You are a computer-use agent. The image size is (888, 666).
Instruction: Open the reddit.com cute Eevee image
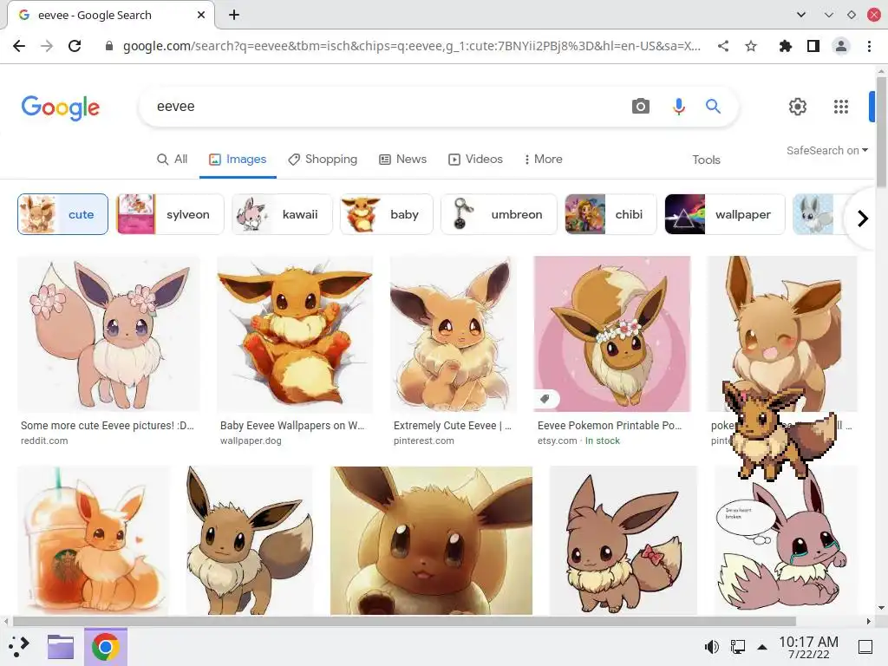coord(108,334)
